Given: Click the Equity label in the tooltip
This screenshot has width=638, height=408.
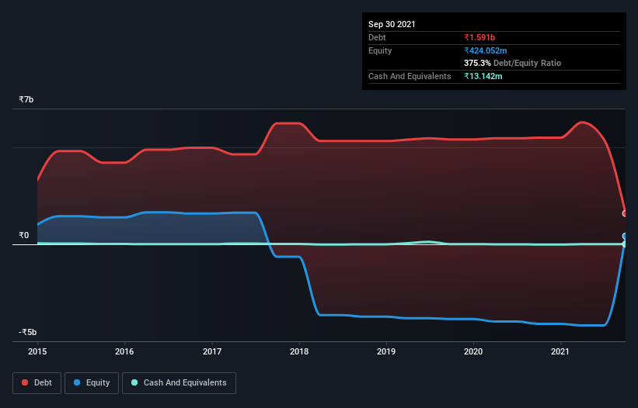Looking at the screenshot, I should click(x=380, y=50).
